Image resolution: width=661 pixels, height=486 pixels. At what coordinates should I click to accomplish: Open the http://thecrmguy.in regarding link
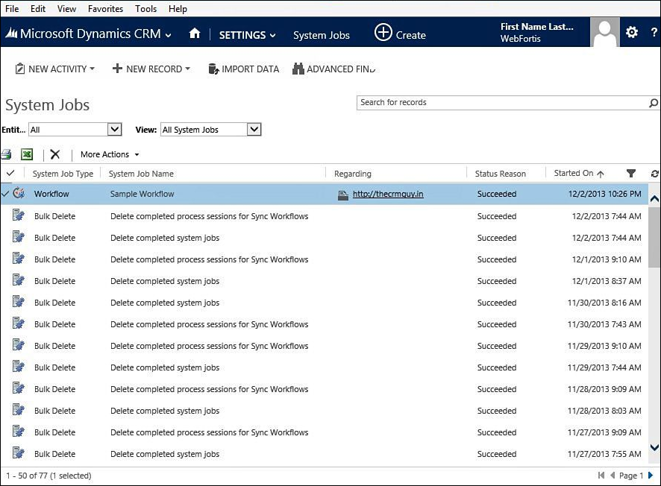pyautogui.click(x=388, y=194)
